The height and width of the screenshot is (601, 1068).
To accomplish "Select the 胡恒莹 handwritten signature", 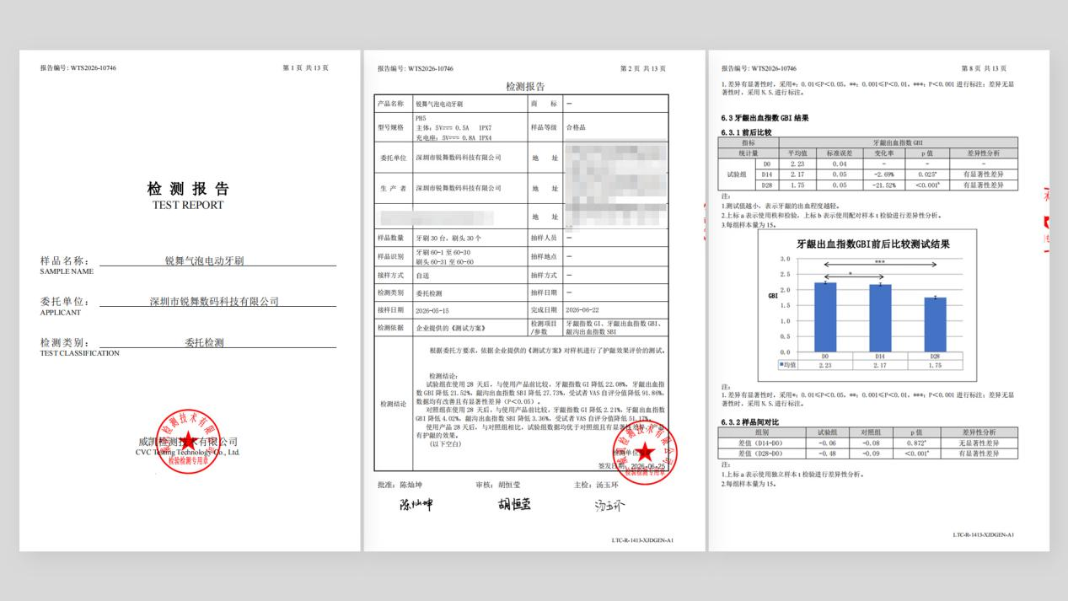I will click(x=514, y=504).
